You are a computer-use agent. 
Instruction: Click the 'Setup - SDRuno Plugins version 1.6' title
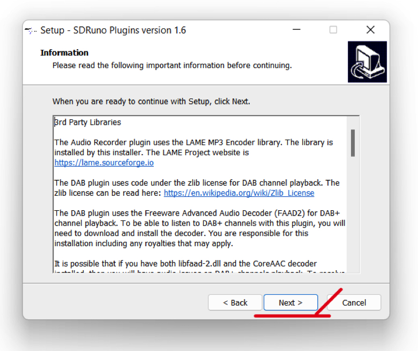point(113,30)
